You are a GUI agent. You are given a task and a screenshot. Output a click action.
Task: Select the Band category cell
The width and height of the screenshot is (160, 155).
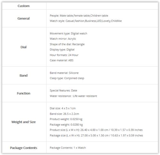click(23, 76)
